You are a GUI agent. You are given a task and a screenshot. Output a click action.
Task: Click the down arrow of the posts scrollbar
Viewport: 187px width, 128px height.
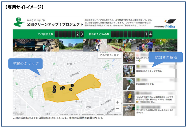pos(176,114)
